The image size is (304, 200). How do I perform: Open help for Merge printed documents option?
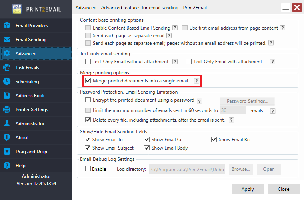point(196,81)
